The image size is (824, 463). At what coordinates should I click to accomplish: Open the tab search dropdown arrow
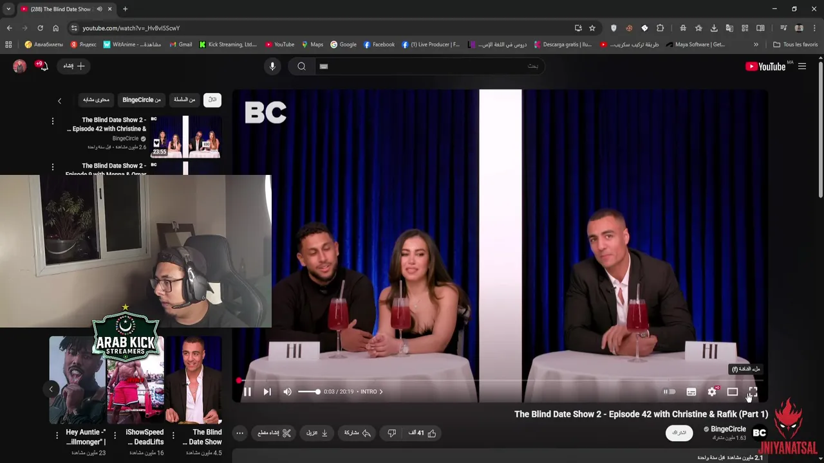coord(8,9)
